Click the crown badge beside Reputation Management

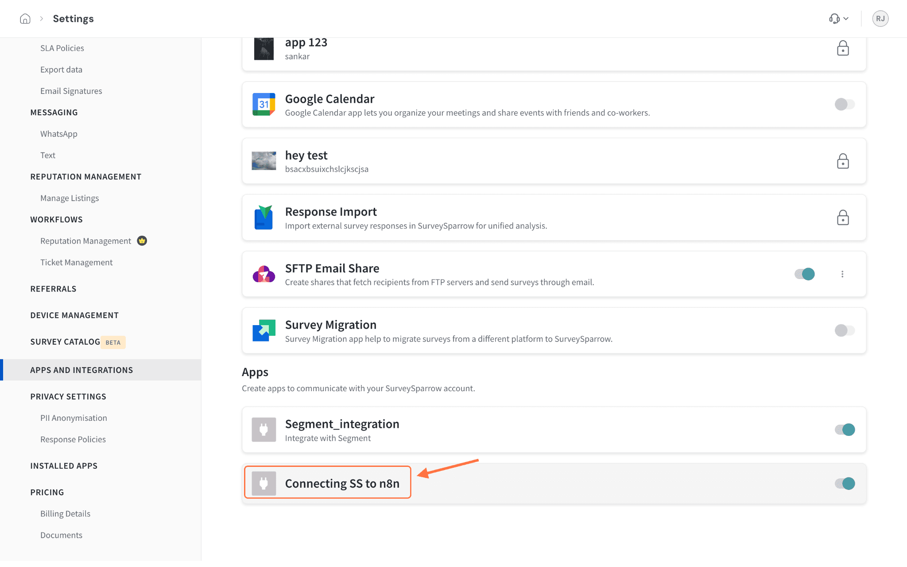(x=142, y=241)
